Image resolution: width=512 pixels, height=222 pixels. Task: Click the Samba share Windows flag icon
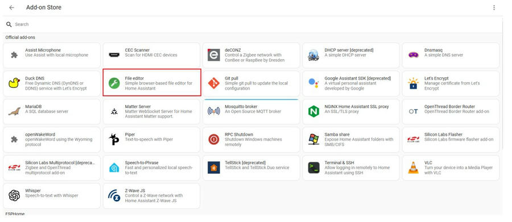pos(313,140)
